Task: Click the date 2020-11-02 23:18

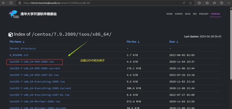Action: 182,81
